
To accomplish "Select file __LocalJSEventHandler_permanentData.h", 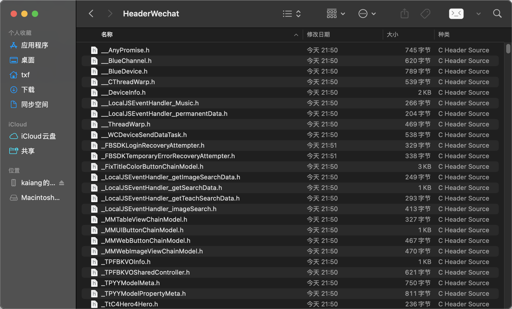I will coord(290,113).
